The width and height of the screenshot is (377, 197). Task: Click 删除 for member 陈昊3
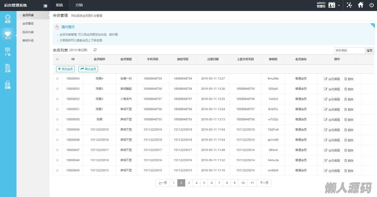click(349, 89)
